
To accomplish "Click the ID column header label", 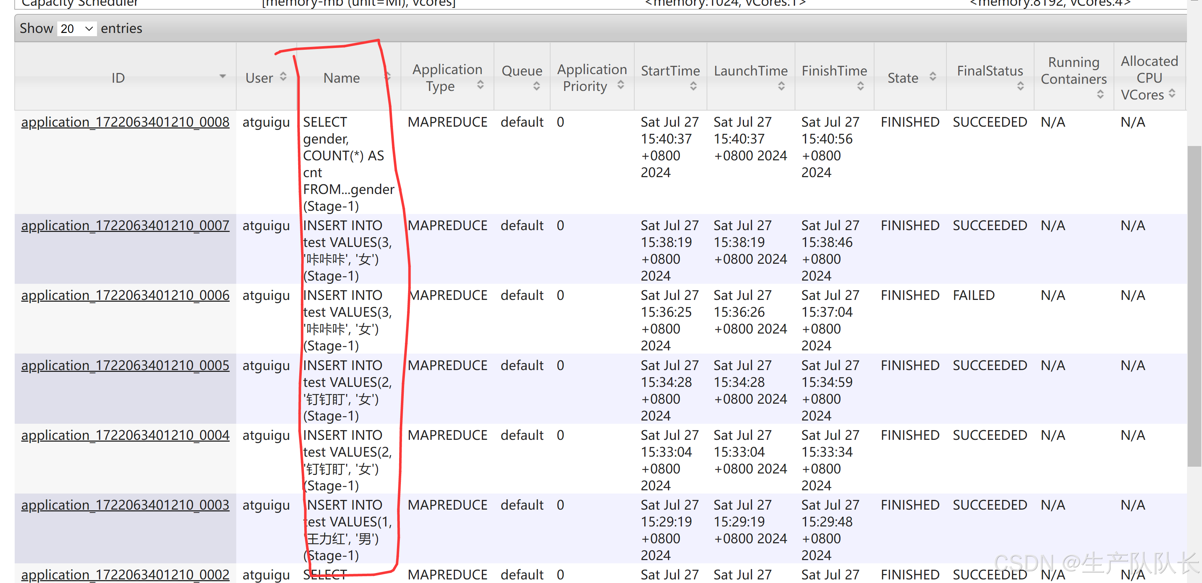I will tap(118, 78).
